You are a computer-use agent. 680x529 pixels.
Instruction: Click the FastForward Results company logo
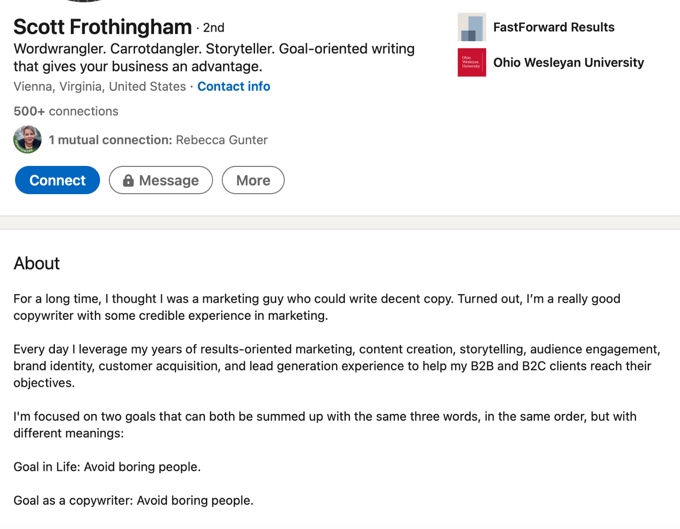pyautogui.click(x=472, y=27)
